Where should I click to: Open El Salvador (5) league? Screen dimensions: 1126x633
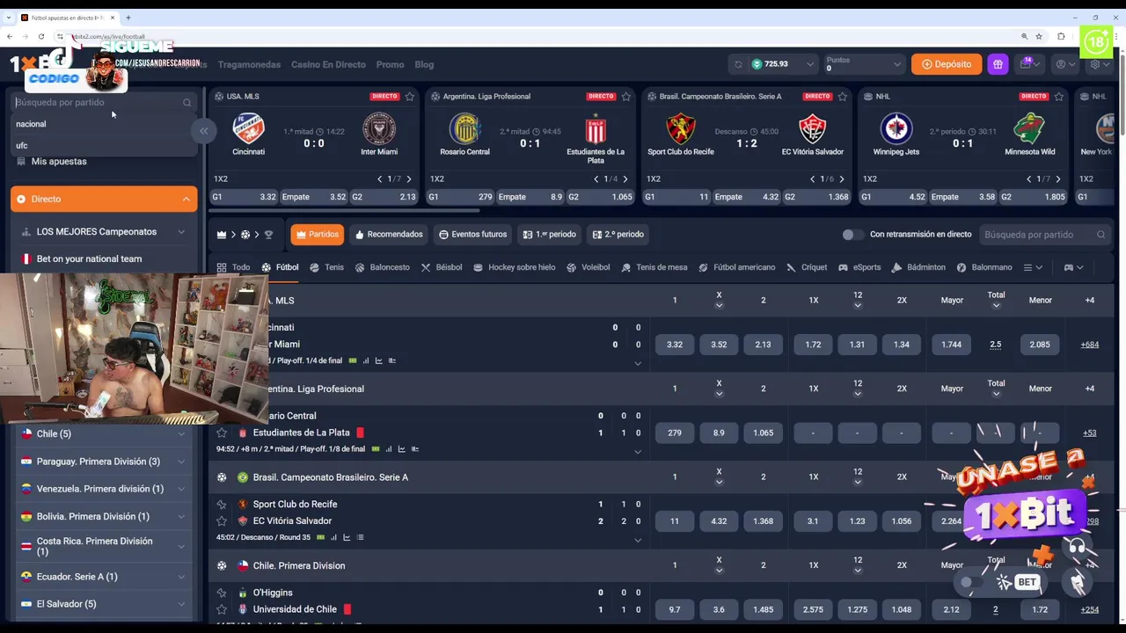[x=104, y=604]
